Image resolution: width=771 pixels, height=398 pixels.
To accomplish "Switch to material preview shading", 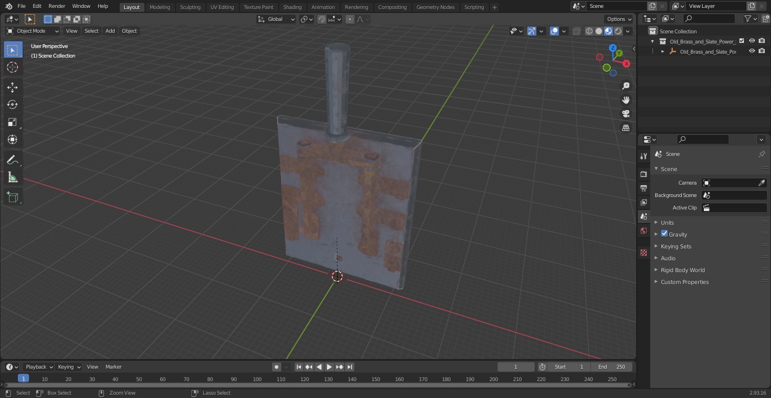I will 608,31.
